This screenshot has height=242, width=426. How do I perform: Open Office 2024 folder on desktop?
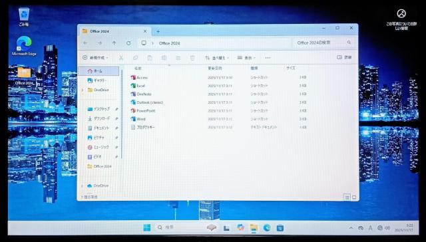24,76
